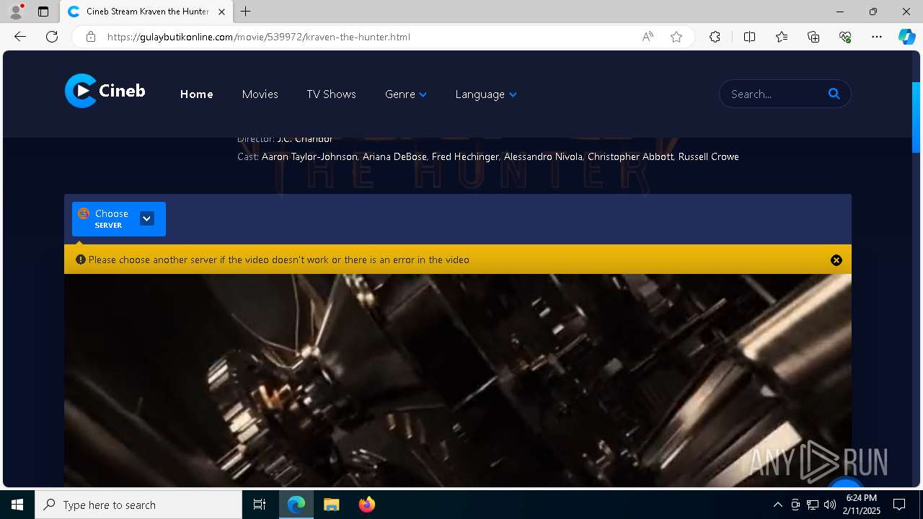Open the TV Shows section
The height and width of the screenshot is (519, 923).
(x=331, y=94)
